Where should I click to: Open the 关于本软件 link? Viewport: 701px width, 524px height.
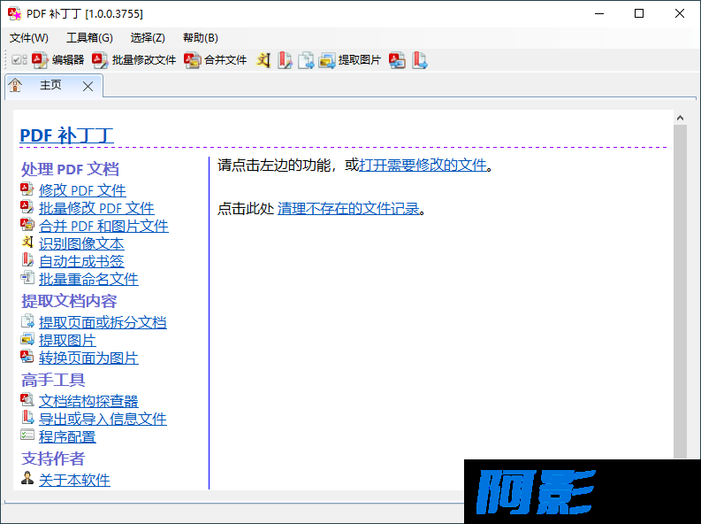[74, 480]
